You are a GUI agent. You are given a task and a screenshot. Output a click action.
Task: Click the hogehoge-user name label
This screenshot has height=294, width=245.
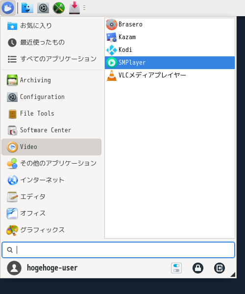52,268
